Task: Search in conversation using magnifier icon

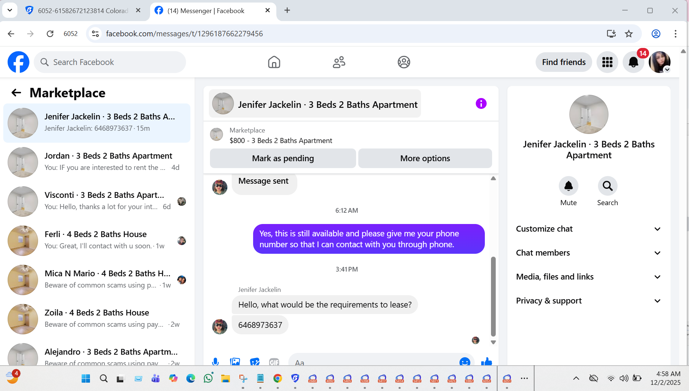Action: (608, 186)
